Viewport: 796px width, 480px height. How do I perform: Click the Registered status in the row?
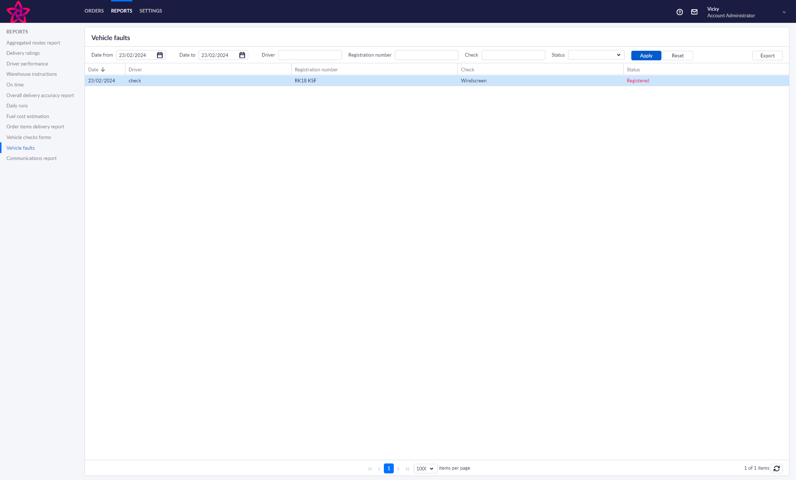coord(638,81)
